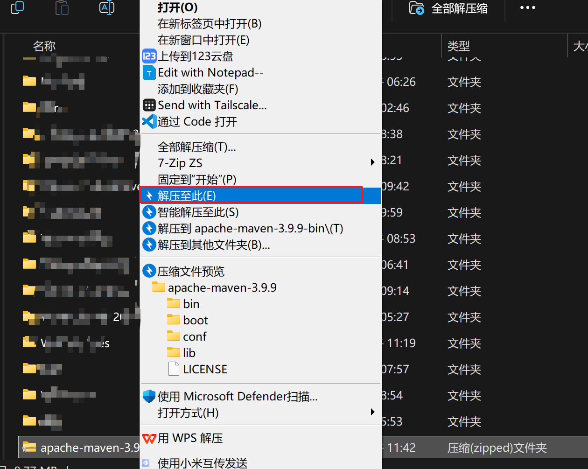Select 解压至此(E) menu entry
588x469 pixels.
187,196
